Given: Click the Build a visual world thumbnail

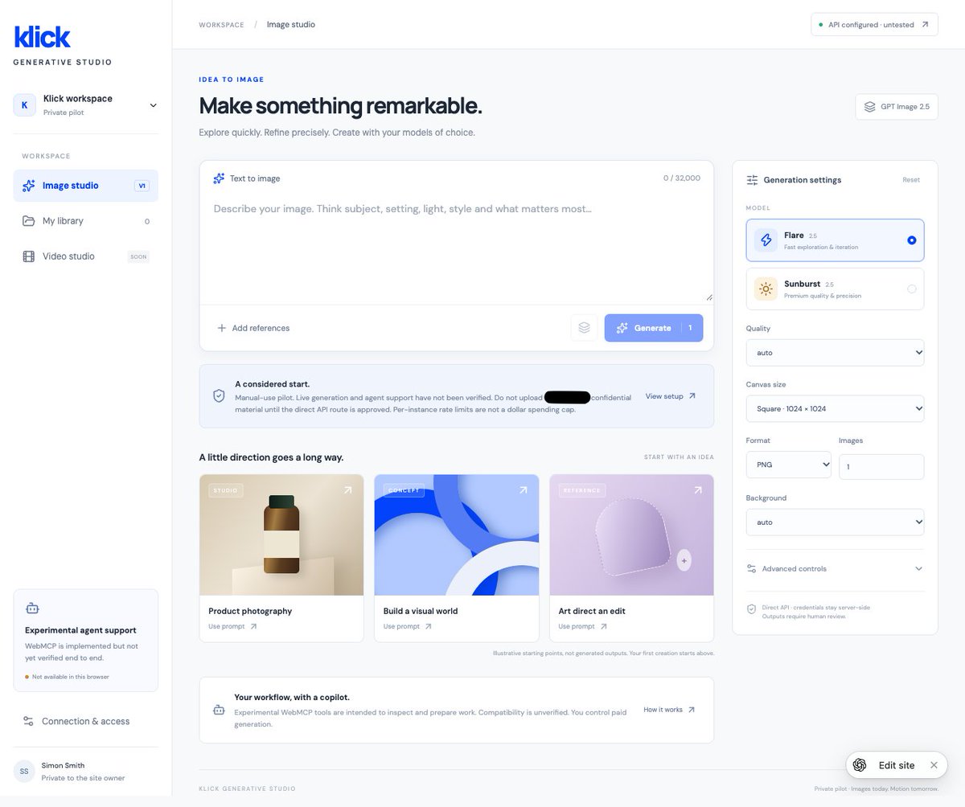Looking at the screenshot, I should click(457, 535).
